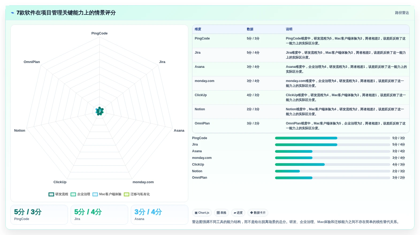The image size is (420, 235).
Task: Click the ClickUp axis label on radar
Action: pyautogui.click(x=60, y=182)
